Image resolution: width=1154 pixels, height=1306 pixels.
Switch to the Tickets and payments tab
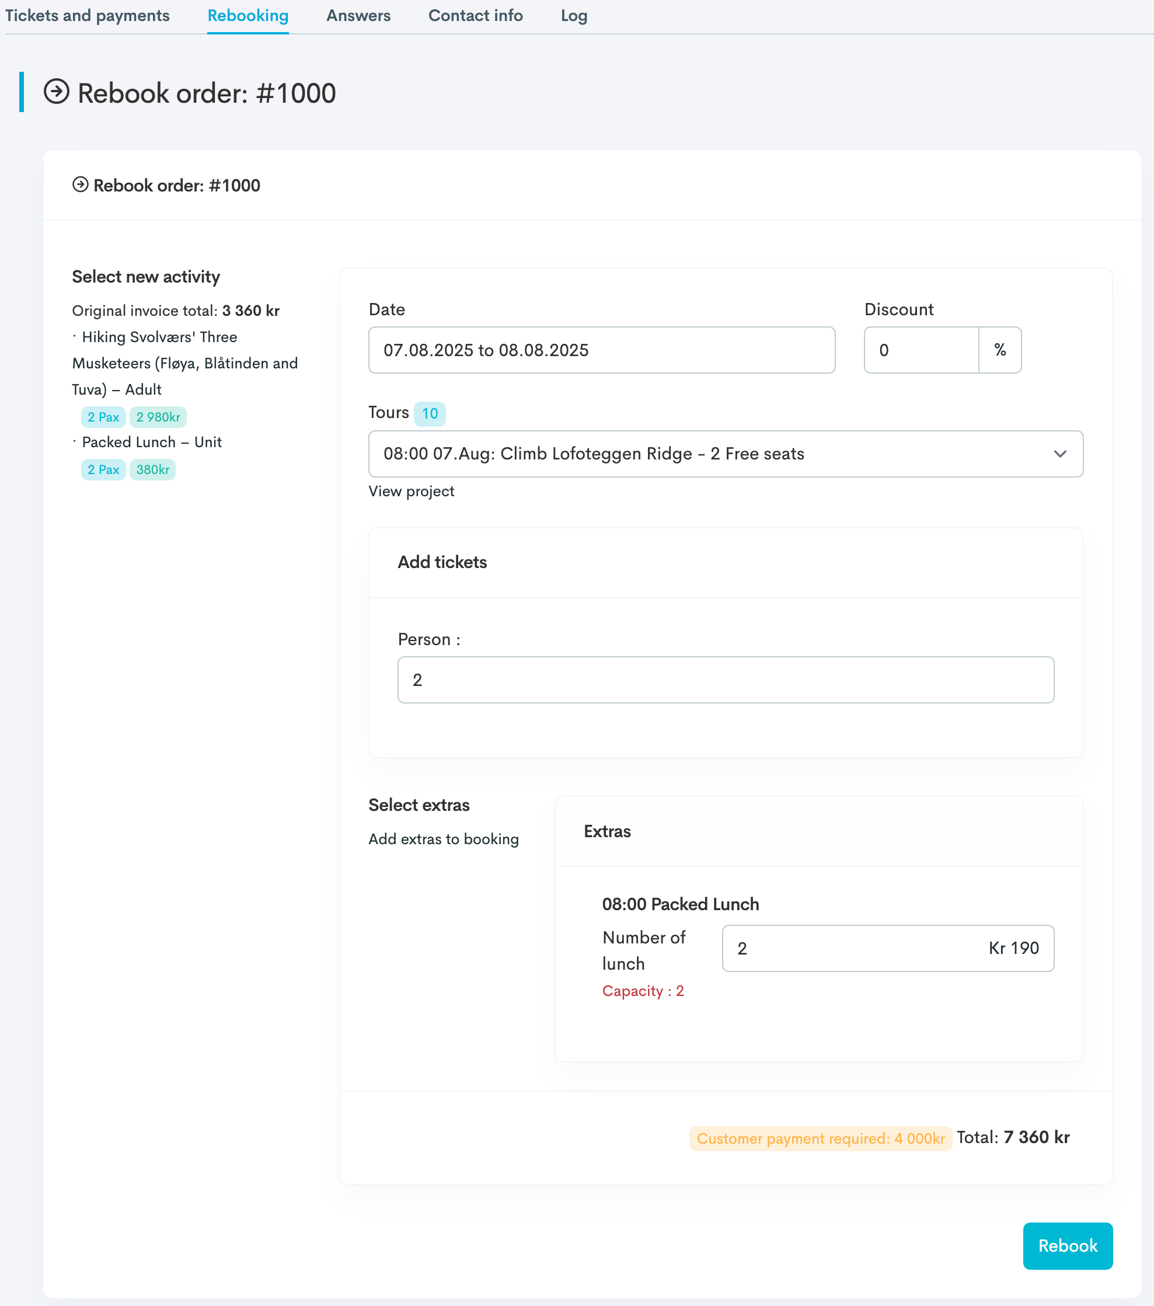(88, 15)
